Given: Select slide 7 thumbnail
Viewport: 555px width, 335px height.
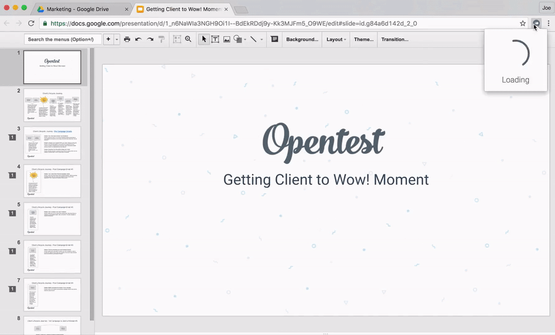Looking at the screenshot, I should (x=52, y=295).
